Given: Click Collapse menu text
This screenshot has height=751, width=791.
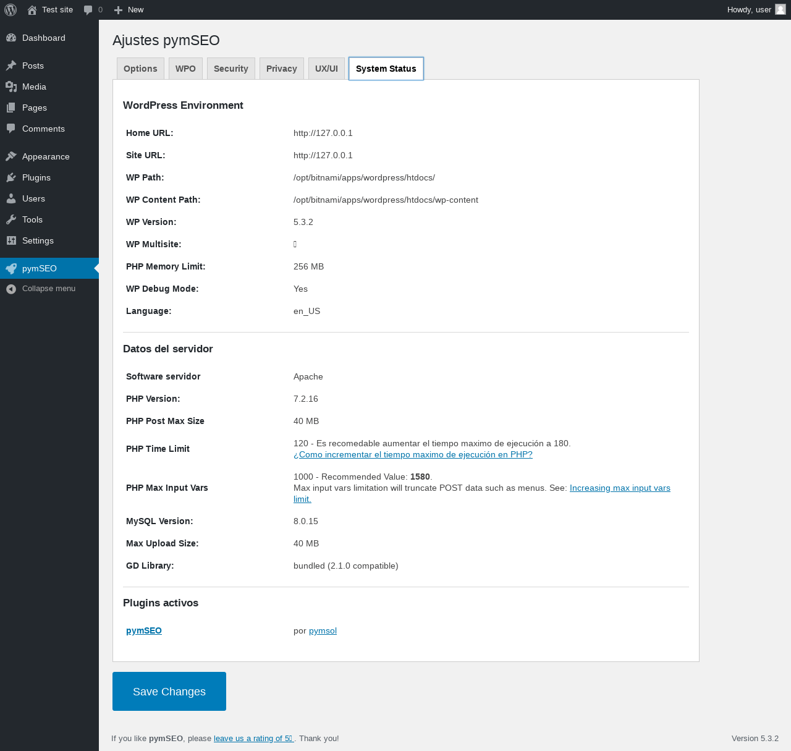Looking at the screenshot, I should 49,289.
